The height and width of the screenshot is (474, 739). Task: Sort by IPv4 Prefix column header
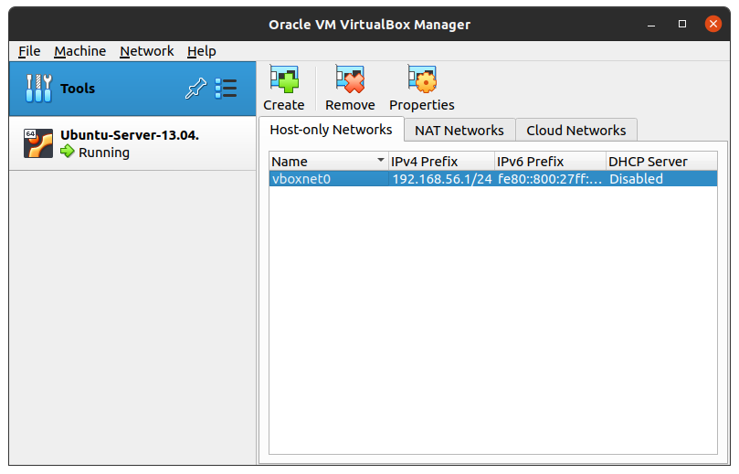[441, 161]
